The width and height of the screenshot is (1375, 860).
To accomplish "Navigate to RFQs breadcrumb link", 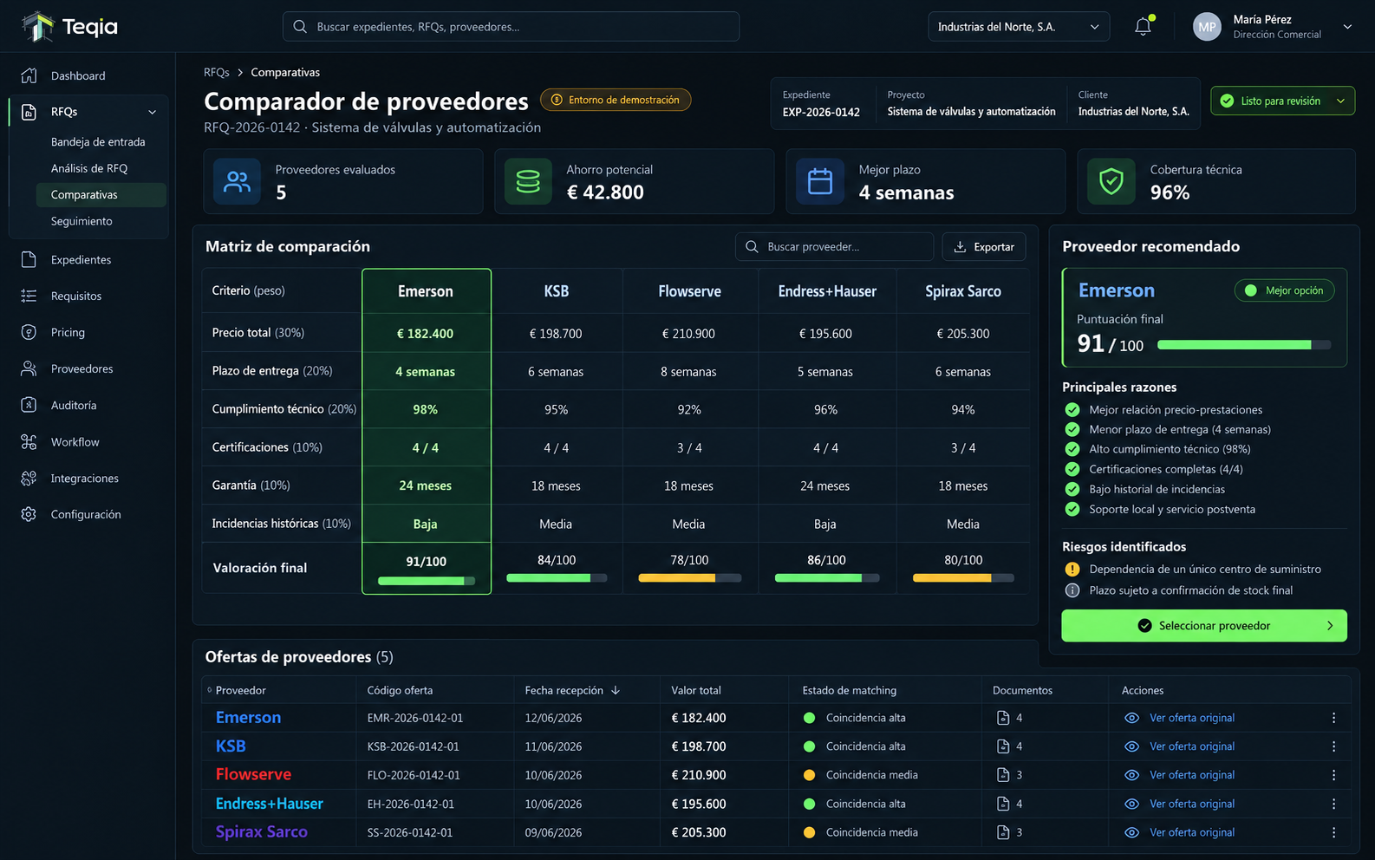I will 217,72.
